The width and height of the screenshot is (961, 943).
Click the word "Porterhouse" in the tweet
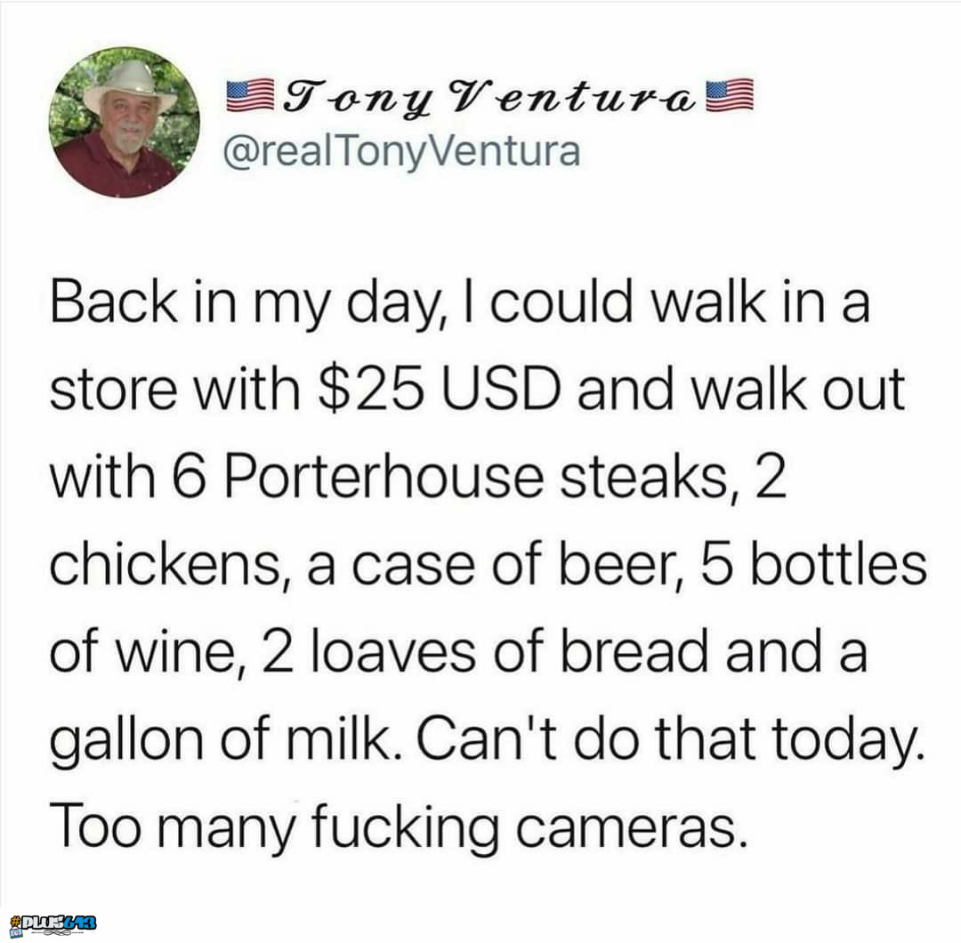[x=384, y=476]
